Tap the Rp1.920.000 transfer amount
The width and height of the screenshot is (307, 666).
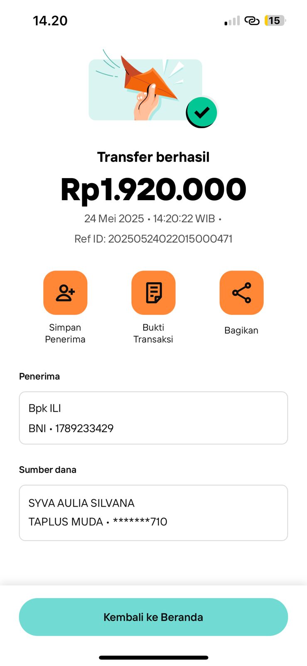[153, 190]
